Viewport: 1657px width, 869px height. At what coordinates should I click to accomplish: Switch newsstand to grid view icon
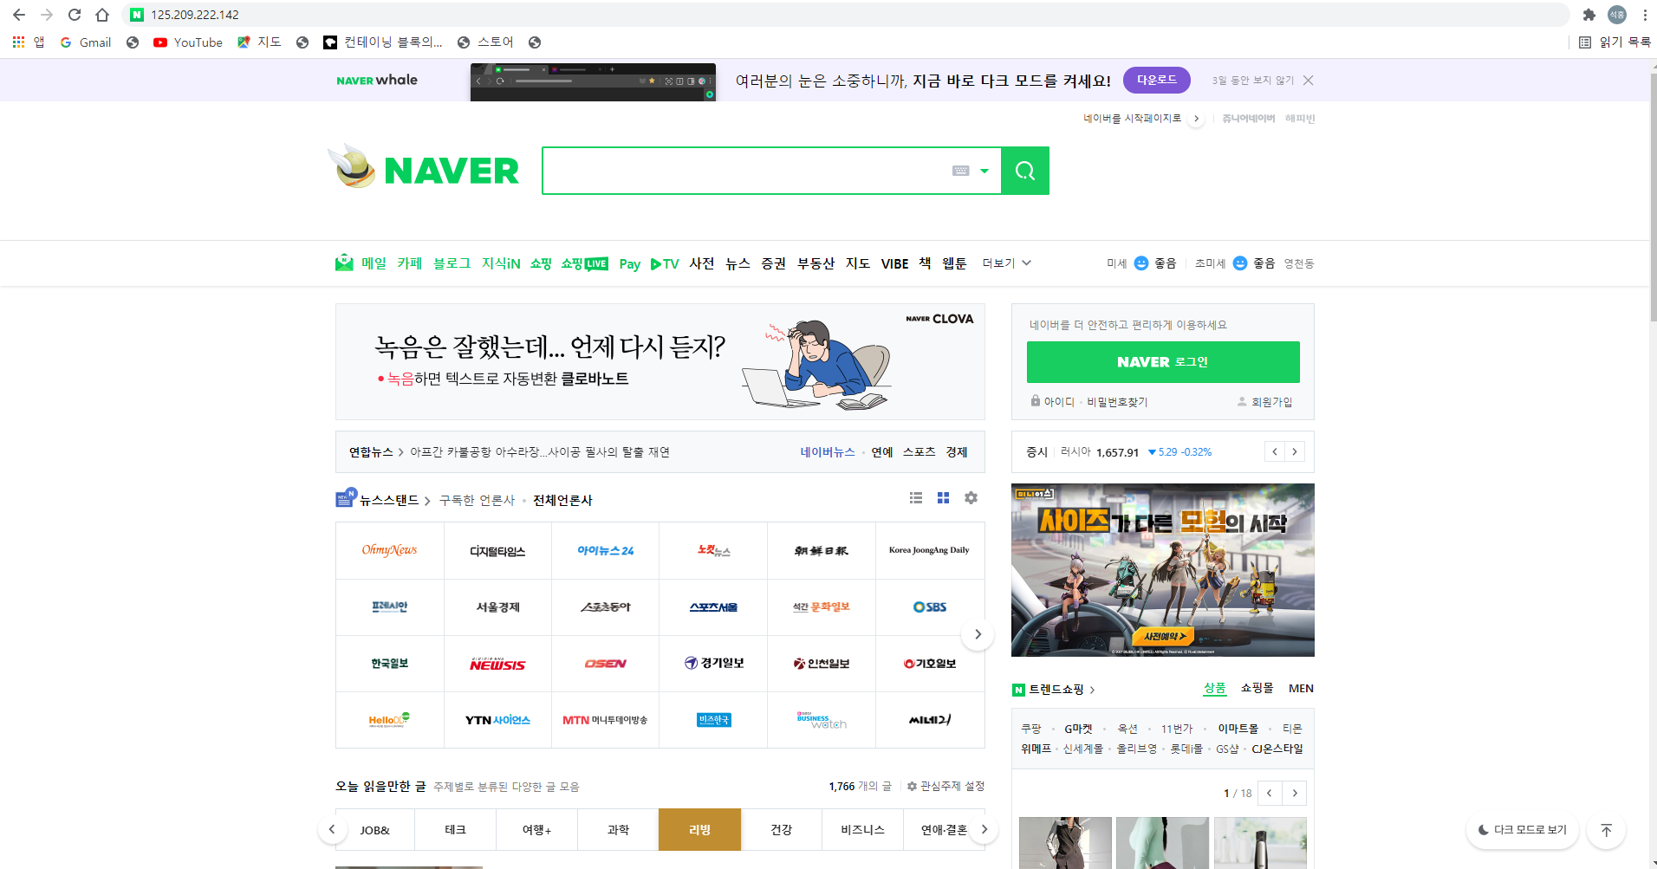click(x=943, y=497)
